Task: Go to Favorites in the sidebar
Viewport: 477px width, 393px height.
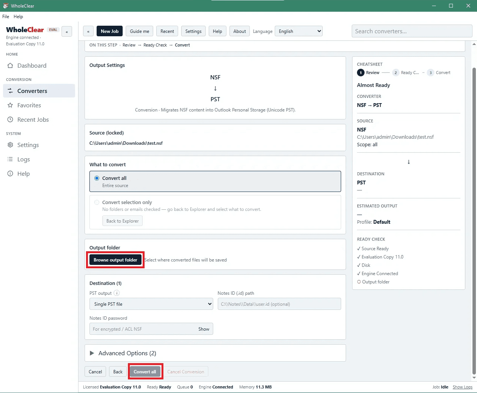Action: pos(39,105)
